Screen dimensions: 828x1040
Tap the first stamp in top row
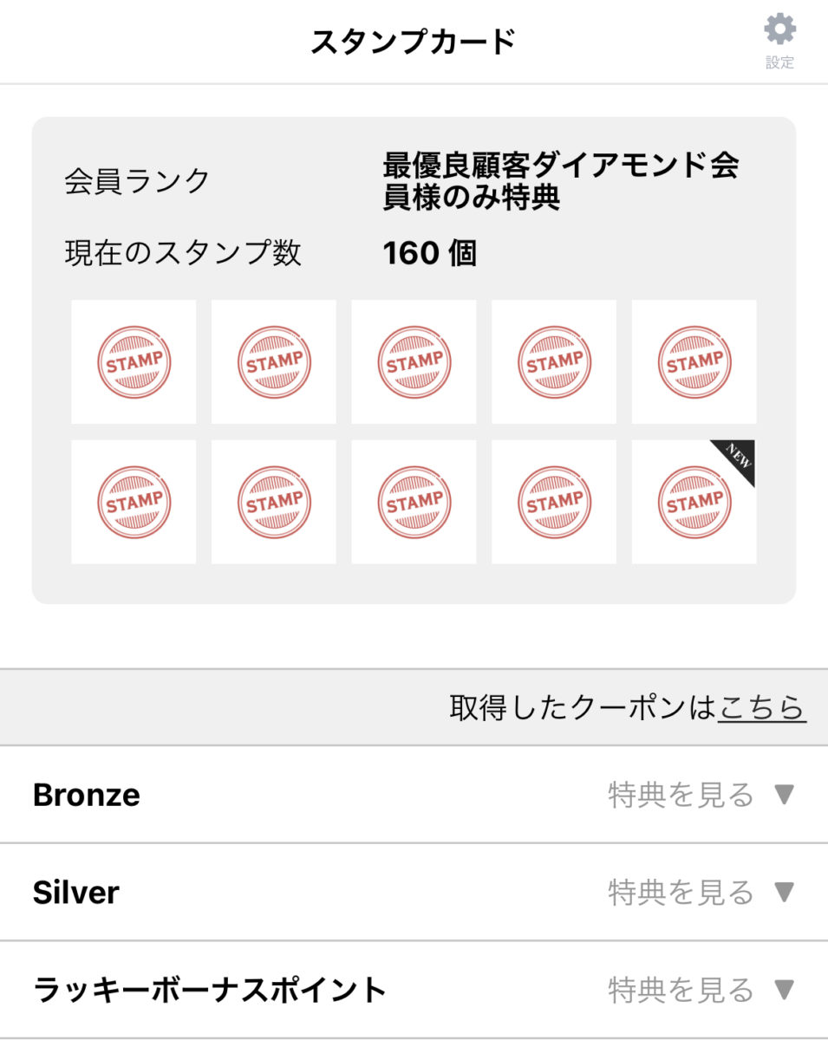point(134,362)
